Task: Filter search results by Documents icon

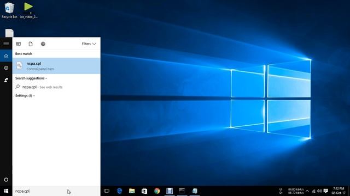Action: pos(31,44)
